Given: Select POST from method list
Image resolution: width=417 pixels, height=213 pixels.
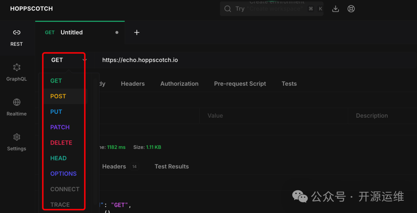Looking at the screenshot, I should click(58, 97).
